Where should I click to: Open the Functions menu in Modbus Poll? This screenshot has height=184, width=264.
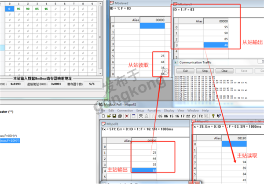pyautogui.click(x=154, y=110)
